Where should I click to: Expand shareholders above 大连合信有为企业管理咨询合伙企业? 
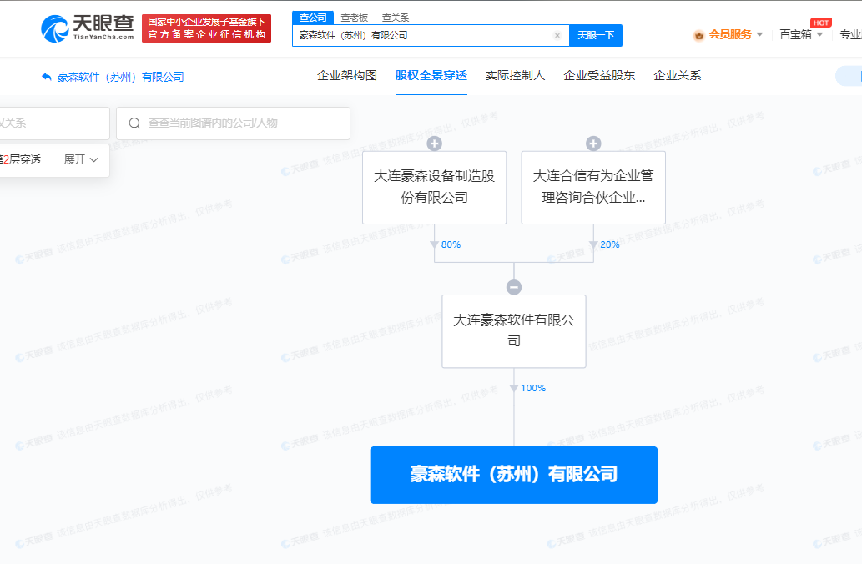[593, 144]
